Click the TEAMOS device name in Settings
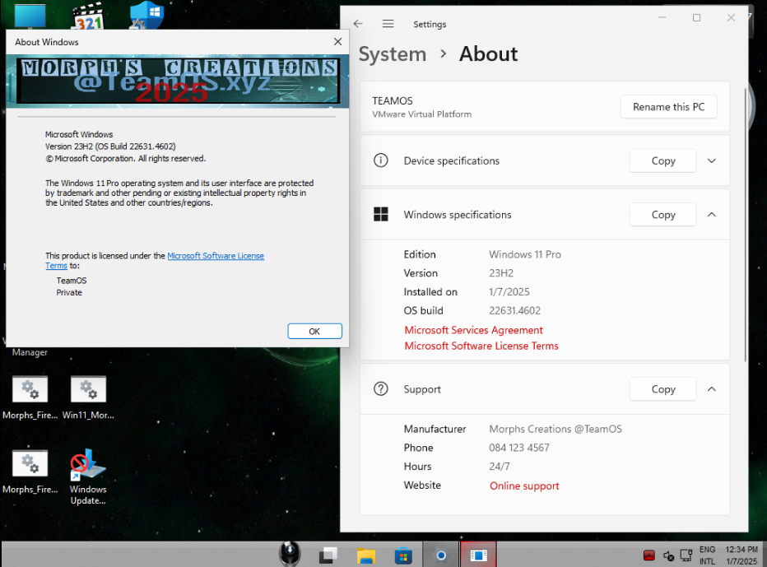Viewport: 767px width, 567px height. pyautogui.click(x=393, y=100)
